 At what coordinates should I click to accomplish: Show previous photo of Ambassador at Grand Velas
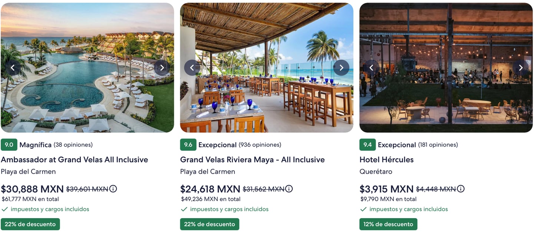13,68
